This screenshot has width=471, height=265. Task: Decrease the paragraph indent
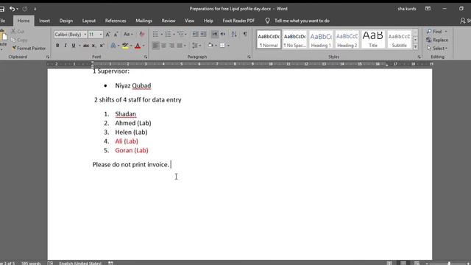click(x=195, y=35)
